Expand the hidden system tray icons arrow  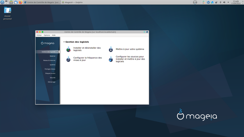click(x=228, y=2)
